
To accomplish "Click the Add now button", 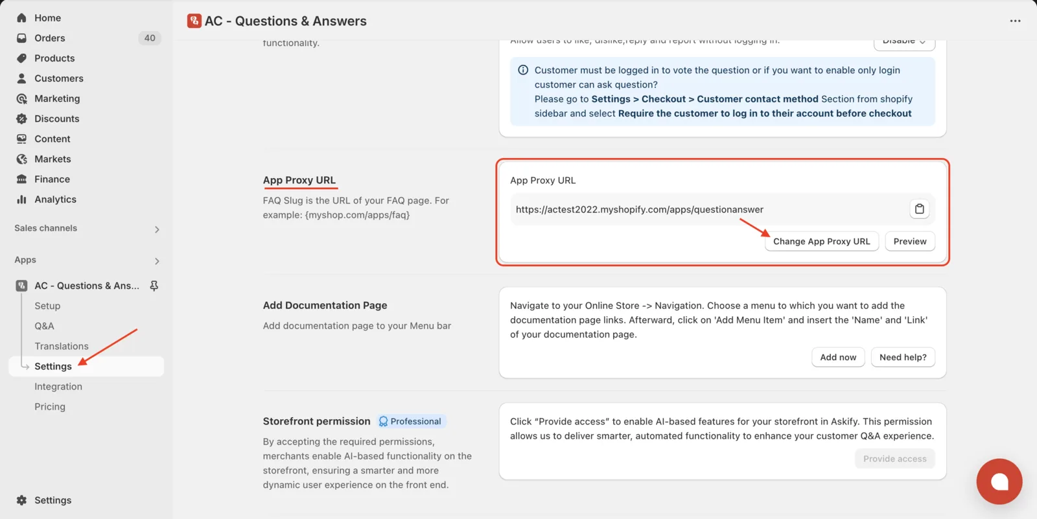I will click(838, 357).
